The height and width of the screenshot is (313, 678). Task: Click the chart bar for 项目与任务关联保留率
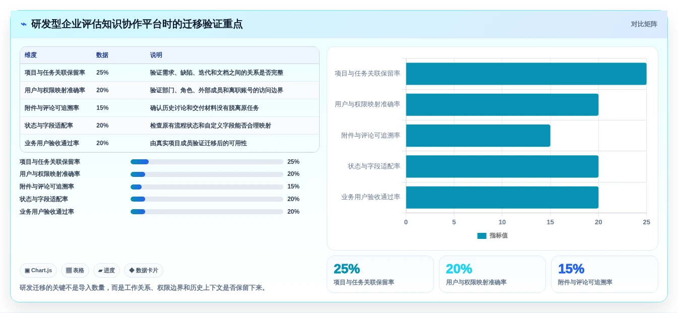tap(526, 74)
